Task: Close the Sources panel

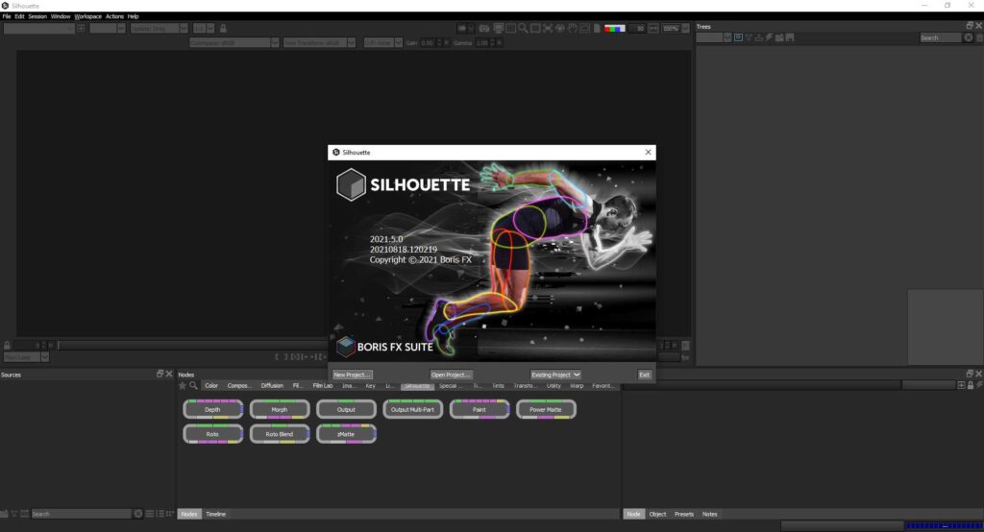Action: coord(169,374)
